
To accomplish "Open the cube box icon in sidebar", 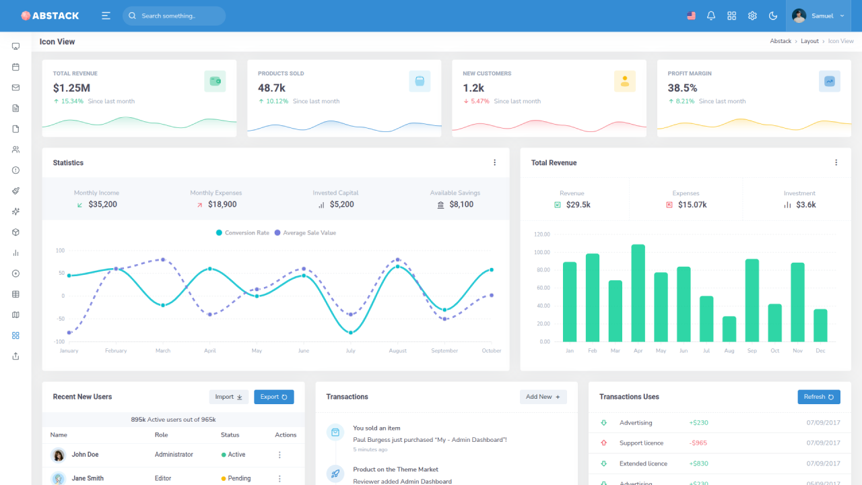I will coord(15,232).
